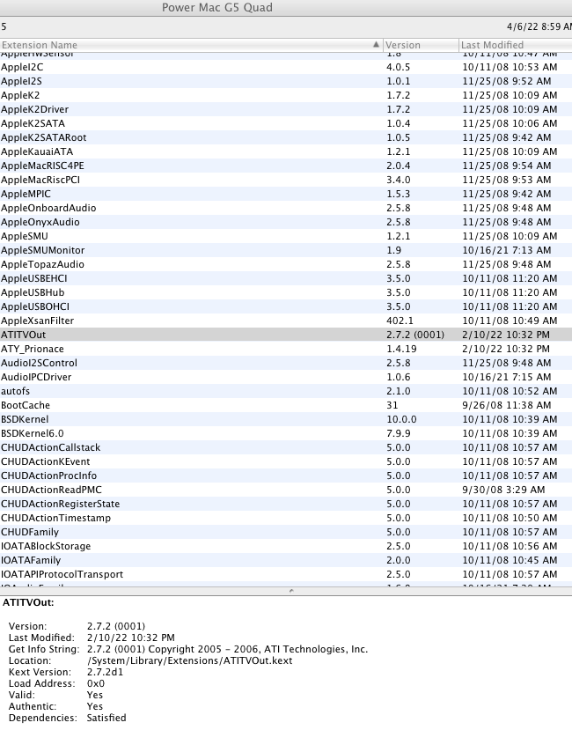
Task: Select IOATAFamily in the list
Action: [286, 560]
